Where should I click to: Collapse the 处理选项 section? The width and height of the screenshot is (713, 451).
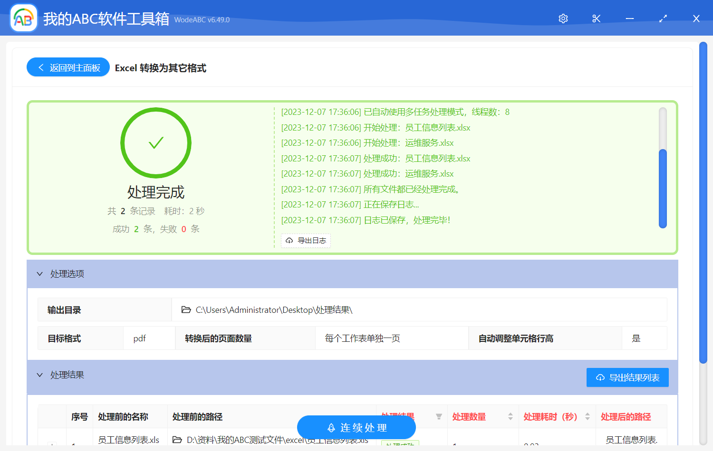(x=40, y=274)
